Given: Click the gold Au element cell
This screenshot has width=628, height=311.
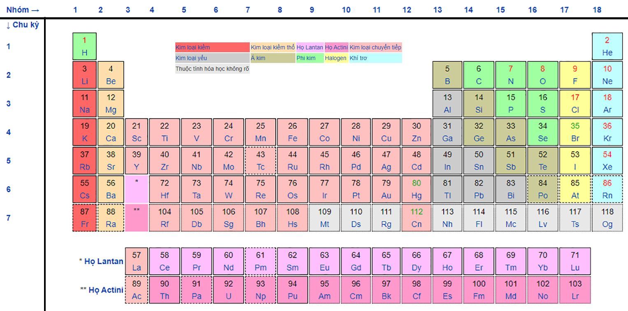Looking at the screenshot, I should (x=386, y=189).
